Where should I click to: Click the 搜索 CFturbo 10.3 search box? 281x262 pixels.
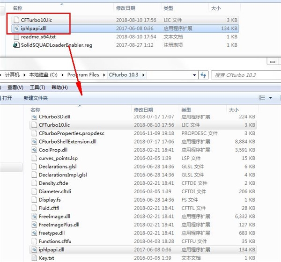point(246,75)
